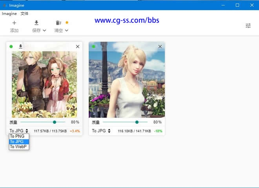
Task: Open the Imagine menu in menu bar
Action: click(x=9, y=13)
